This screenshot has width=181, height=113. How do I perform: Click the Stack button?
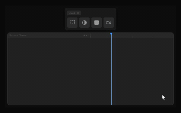click(74, 13)
